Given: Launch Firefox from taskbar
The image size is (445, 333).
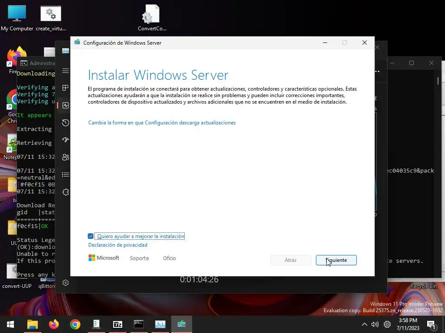Looking at the screenshot, I should pyautogui.click(x=53, y=324).
